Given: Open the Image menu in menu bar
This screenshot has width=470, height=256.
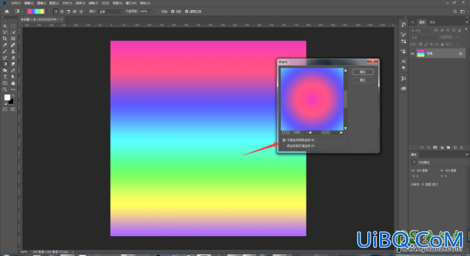Looking at the screenshot, I should click(41, 3).
